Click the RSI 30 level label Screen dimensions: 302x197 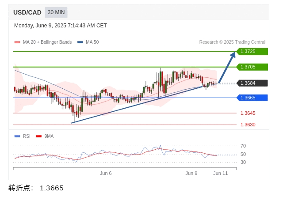pos(243,163)
